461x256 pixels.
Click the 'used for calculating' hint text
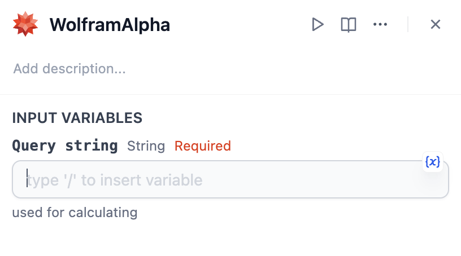pos(75,213)
